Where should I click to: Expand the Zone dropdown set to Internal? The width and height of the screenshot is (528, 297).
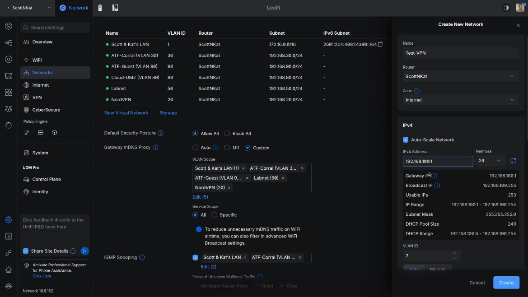460,100
